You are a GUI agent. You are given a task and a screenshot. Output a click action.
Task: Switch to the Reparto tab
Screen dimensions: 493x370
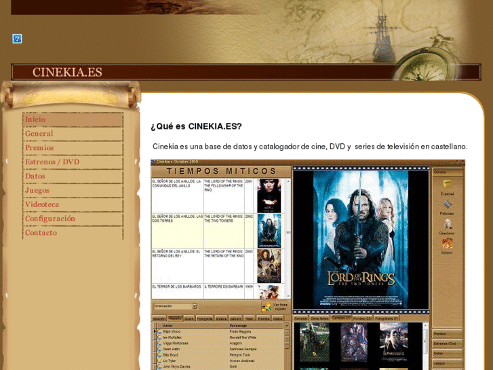pos(175,318)
